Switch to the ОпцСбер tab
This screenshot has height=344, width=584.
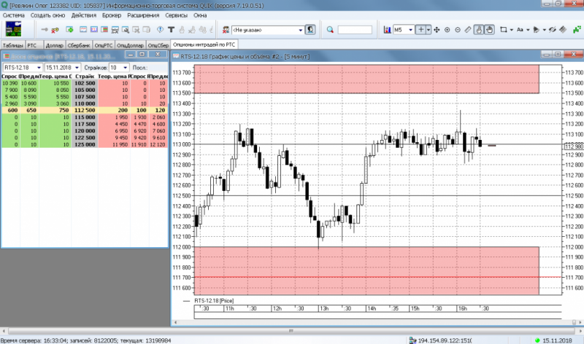[x=158, y=45]
